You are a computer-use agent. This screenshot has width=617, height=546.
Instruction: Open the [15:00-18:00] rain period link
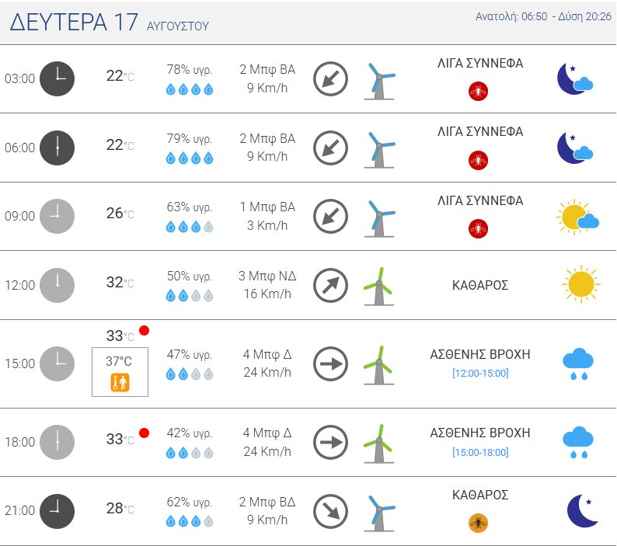480,452
